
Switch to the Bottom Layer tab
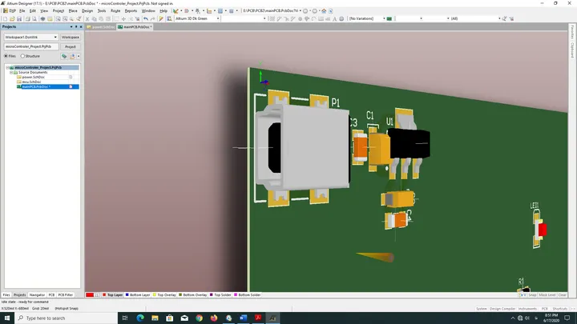pos(138,295)
